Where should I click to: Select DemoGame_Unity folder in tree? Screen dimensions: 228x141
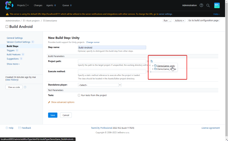[x=166, y=66]
